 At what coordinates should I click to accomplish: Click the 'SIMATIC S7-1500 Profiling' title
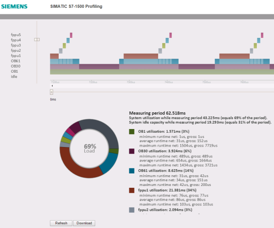pos(76,6)
